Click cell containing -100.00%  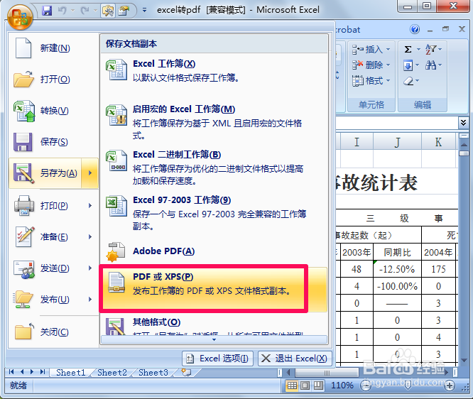[x=397, y=286]
